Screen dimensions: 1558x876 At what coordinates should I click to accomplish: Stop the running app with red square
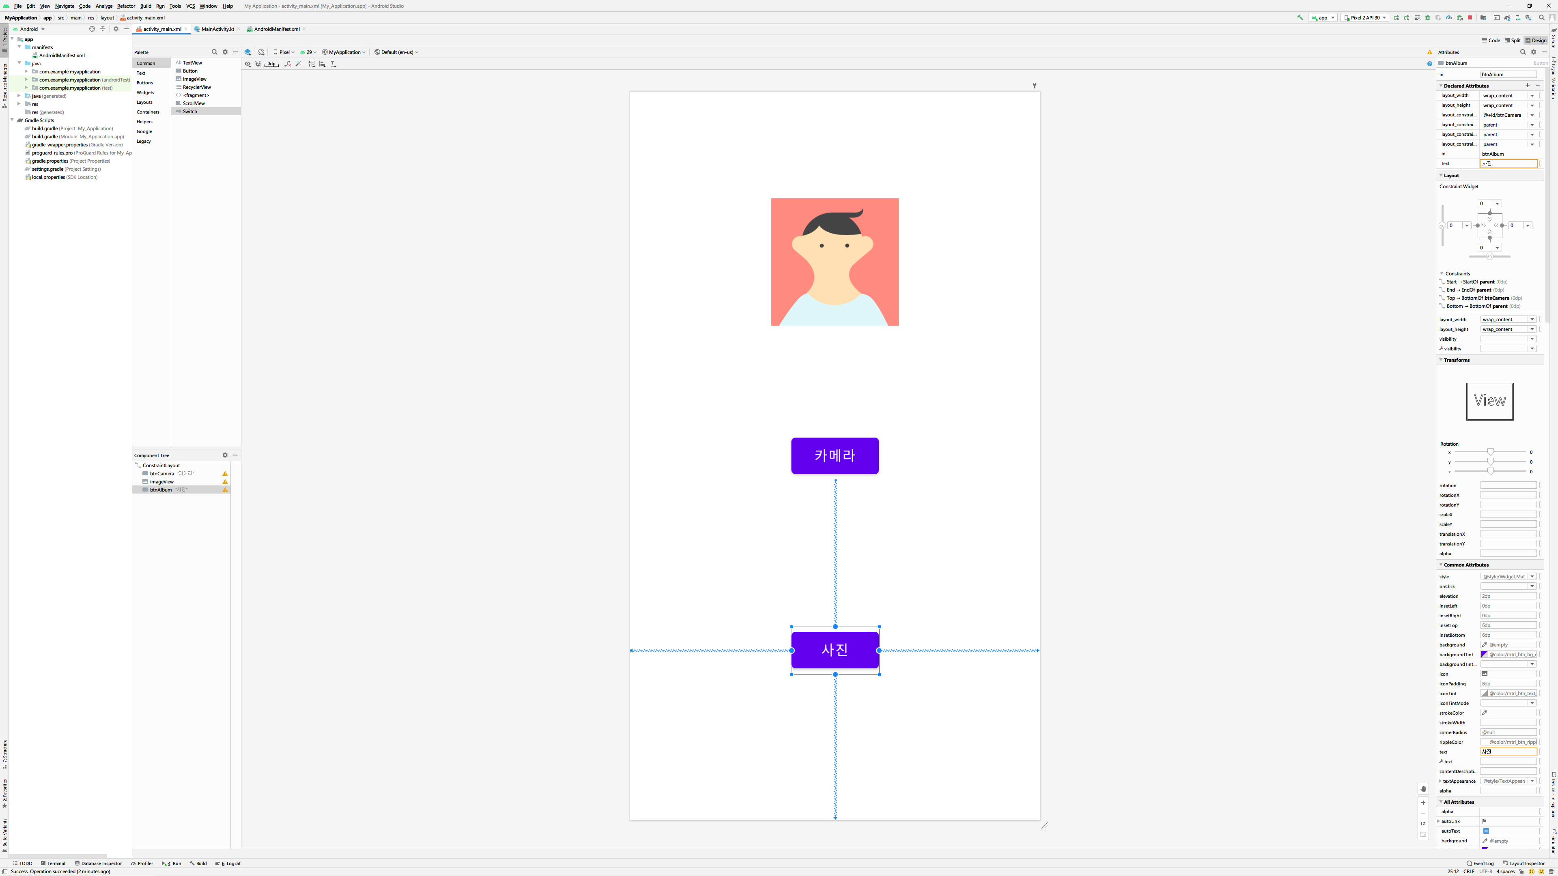[1470, 17]
